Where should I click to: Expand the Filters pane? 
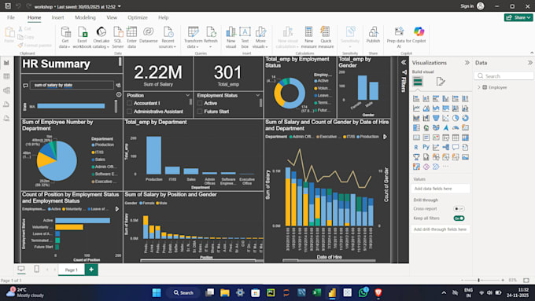404,62
